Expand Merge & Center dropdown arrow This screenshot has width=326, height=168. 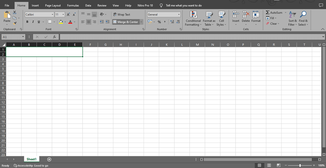coord(141,22)
